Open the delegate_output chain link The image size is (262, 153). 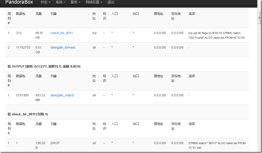point(62,95)
